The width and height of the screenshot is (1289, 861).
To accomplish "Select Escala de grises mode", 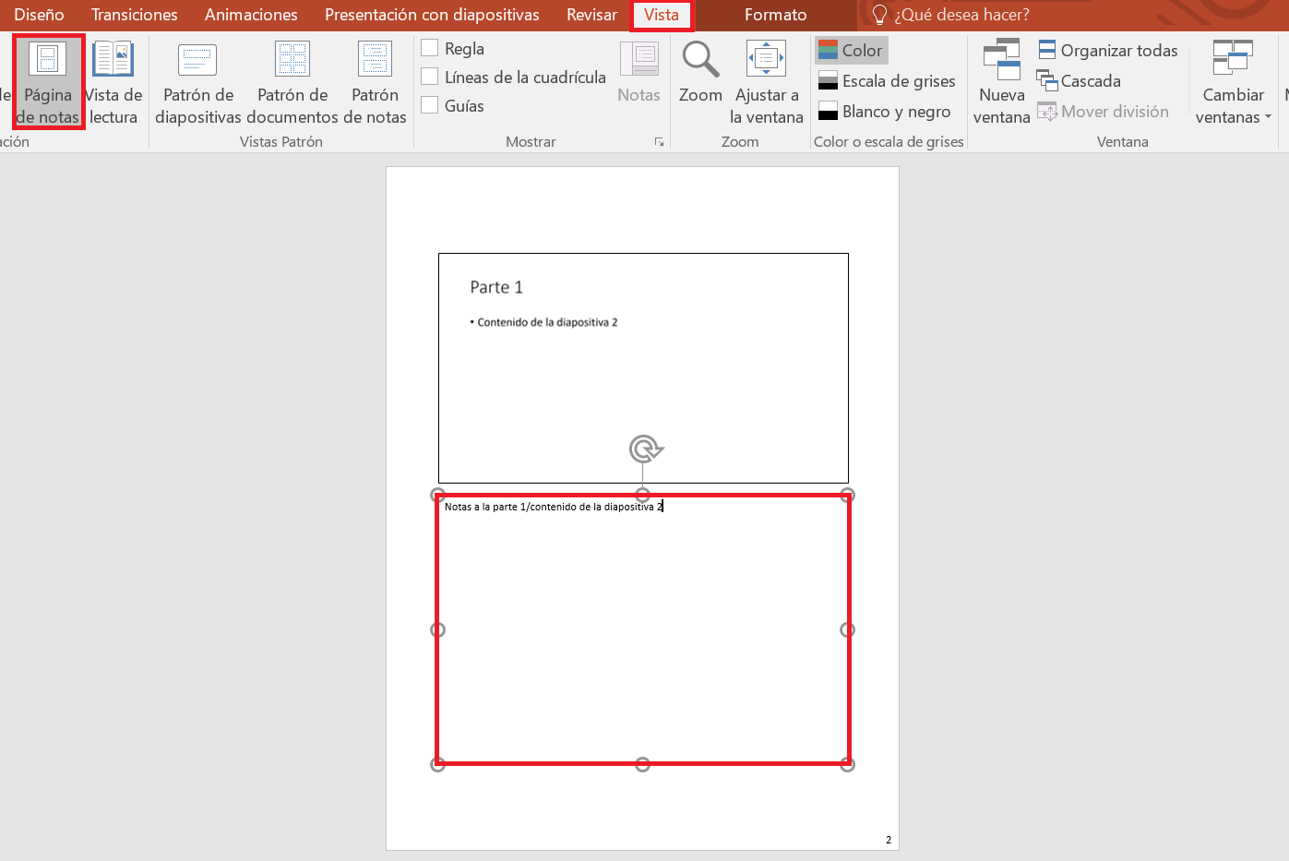I will [887, 81].
